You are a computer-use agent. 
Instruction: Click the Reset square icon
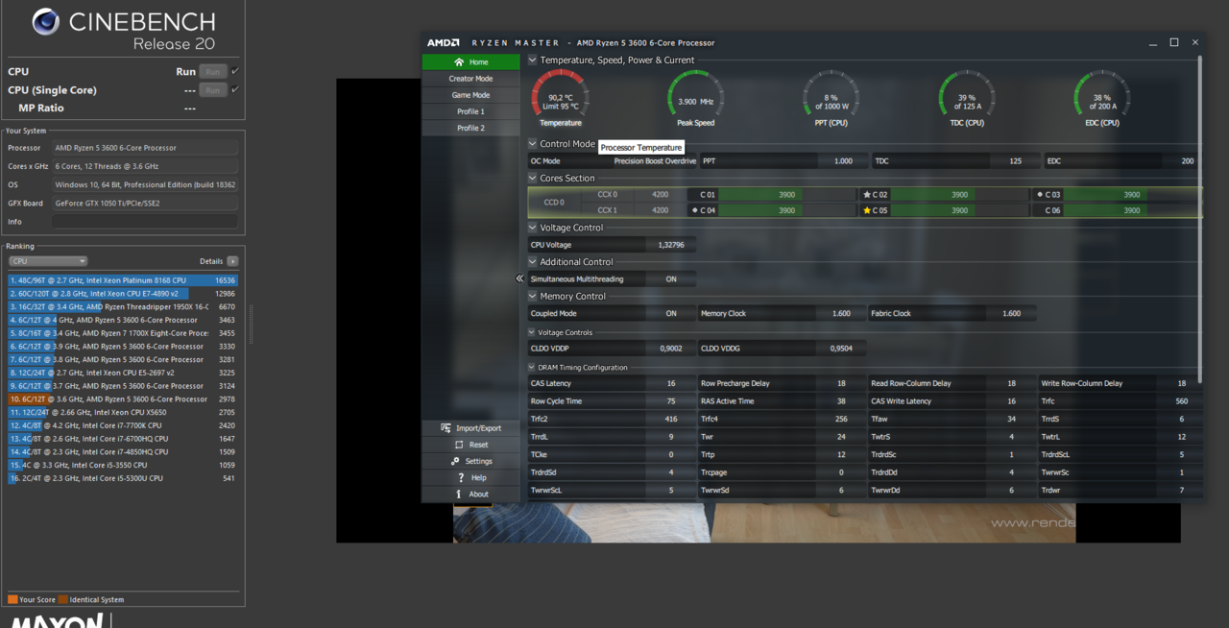[x=459, y=445]
